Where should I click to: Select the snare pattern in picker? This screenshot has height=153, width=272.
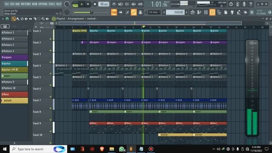(14, 76)
